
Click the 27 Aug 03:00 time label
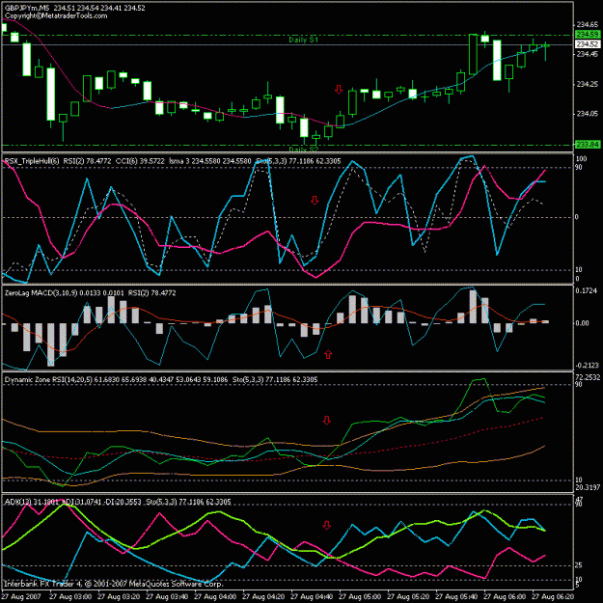click(x=70, y=596)
